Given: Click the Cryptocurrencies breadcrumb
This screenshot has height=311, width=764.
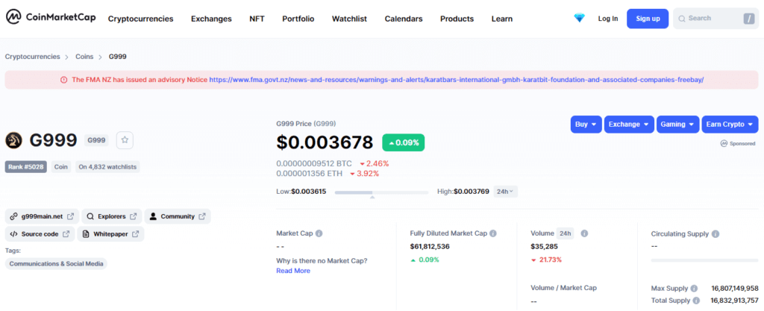Looking at the screenshot, I should point(33,57).
